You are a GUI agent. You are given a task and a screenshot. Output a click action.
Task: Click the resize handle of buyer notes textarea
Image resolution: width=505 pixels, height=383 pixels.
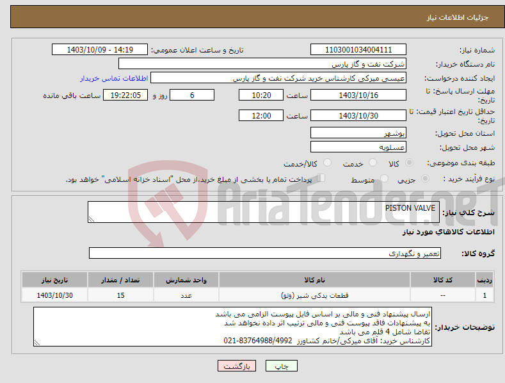37,343
